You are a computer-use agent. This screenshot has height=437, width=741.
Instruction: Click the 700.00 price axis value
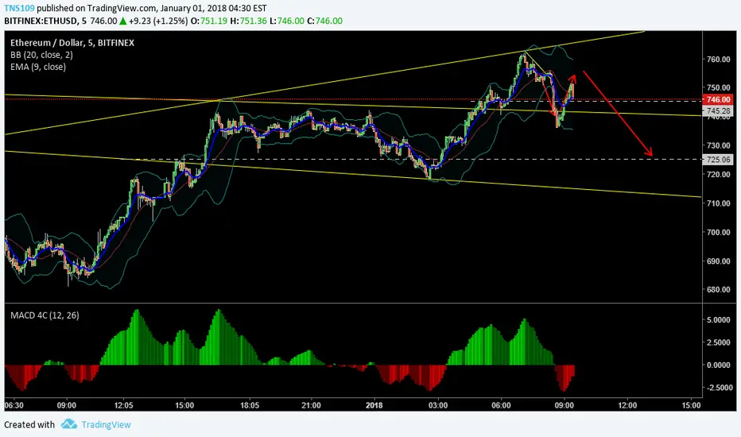(718, 232)
